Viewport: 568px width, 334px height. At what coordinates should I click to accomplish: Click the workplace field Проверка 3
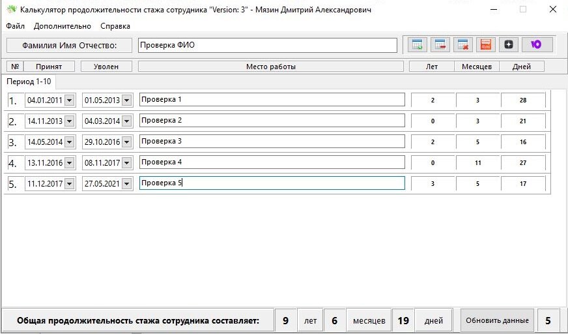272,142
